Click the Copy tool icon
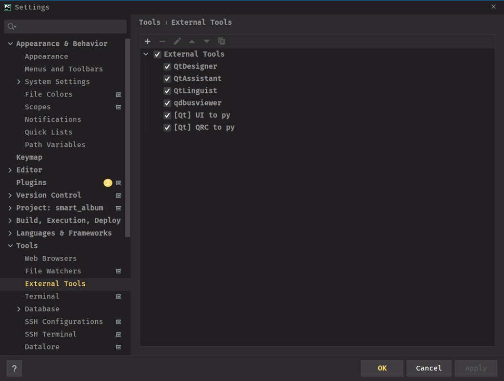The height and width of the screenshot is (381, 504). [x=222, y=41]
